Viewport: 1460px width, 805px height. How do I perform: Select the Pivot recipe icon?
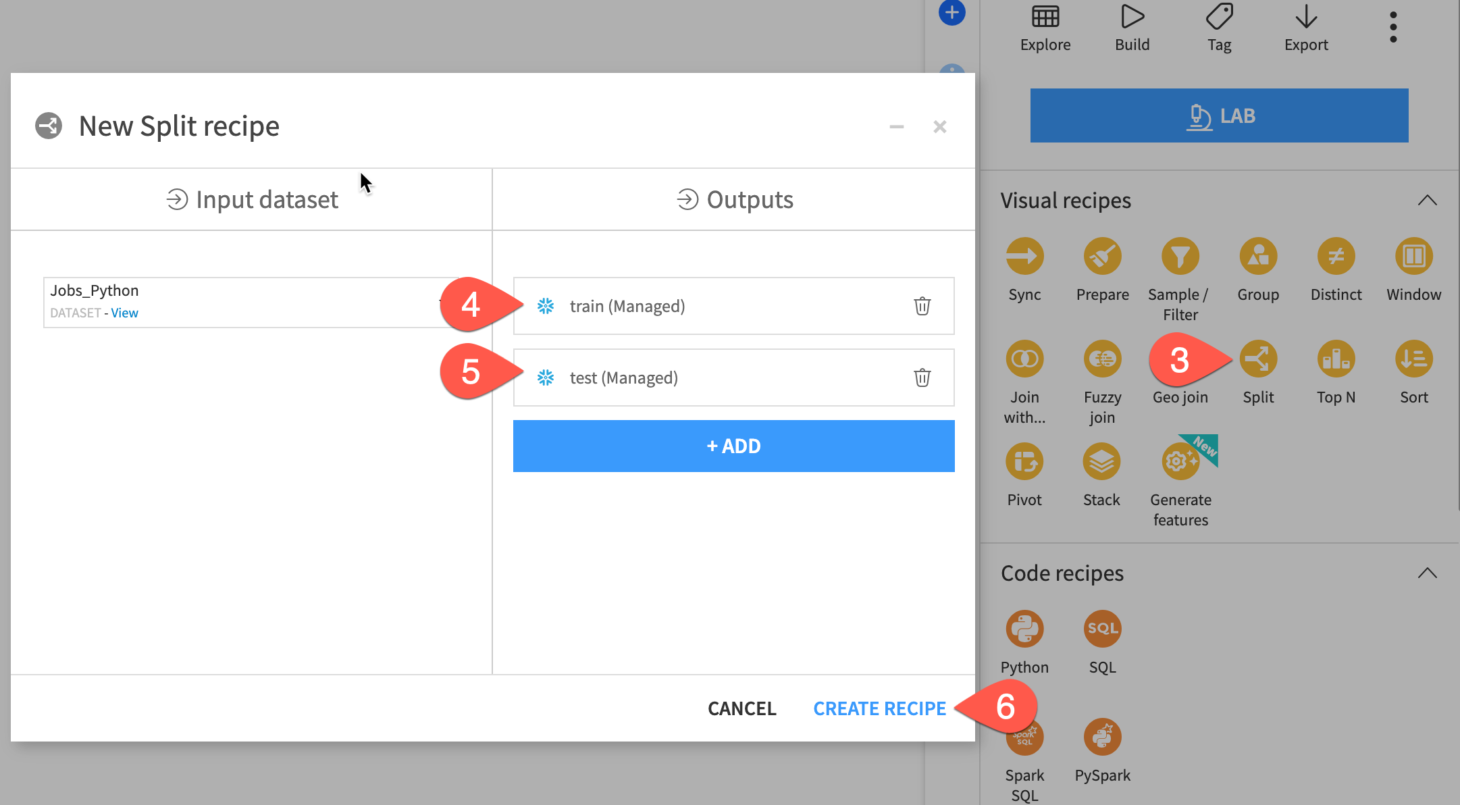(1024, 462)
